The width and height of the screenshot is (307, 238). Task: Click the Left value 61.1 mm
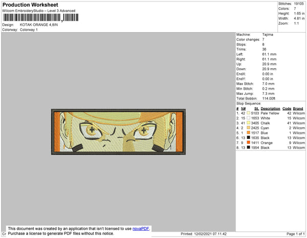point(269,54)
